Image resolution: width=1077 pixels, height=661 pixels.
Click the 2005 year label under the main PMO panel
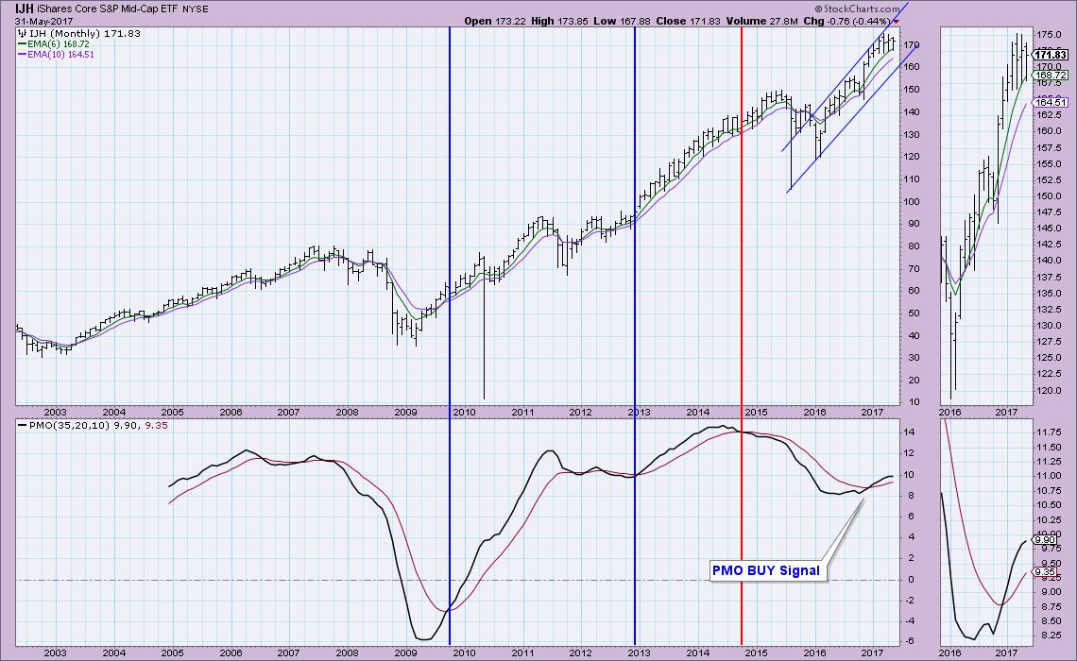pos(172,653)
